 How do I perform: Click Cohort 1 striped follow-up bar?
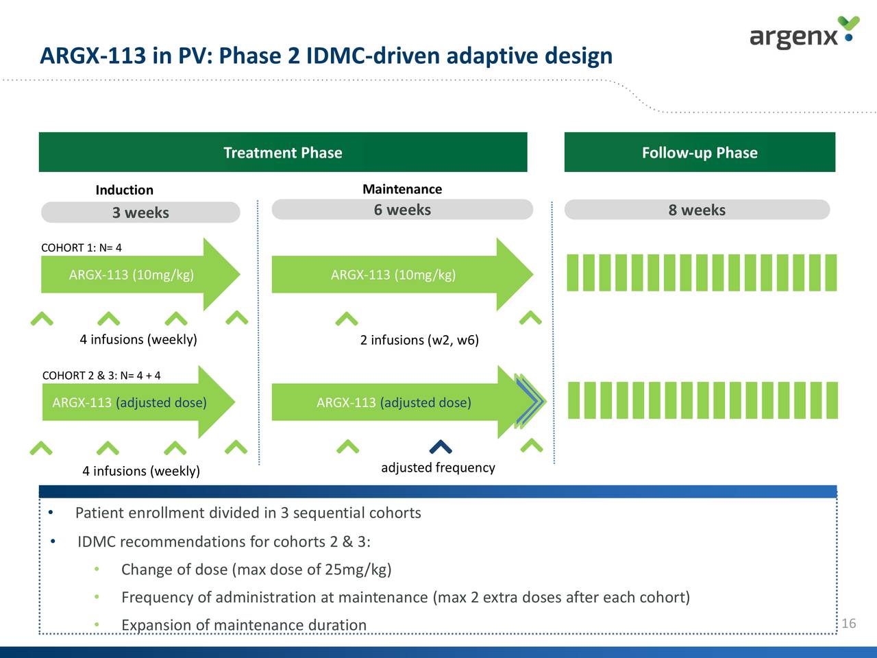click(x=701, y=272)
